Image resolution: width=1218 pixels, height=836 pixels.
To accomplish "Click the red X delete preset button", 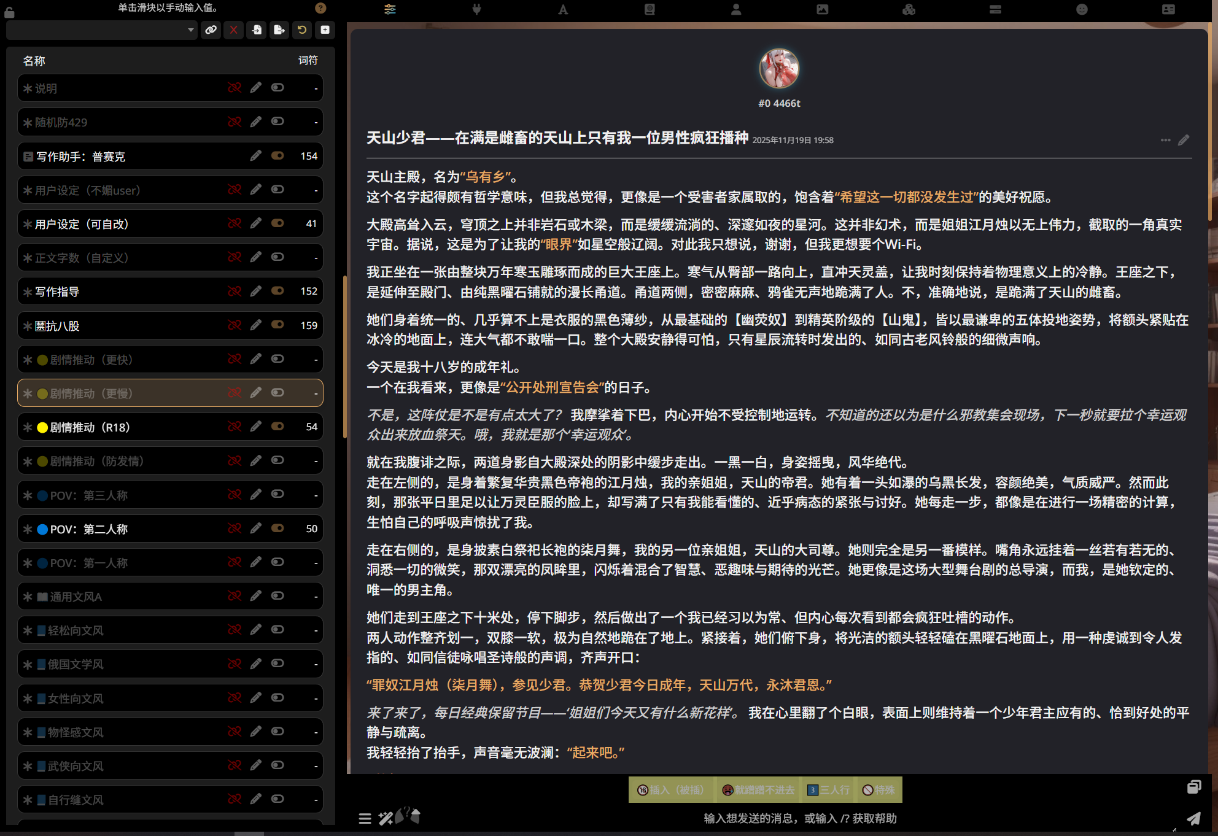I will [x=233, y=29].
